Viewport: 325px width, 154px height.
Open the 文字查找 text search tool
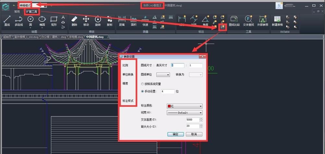[248, 21]
